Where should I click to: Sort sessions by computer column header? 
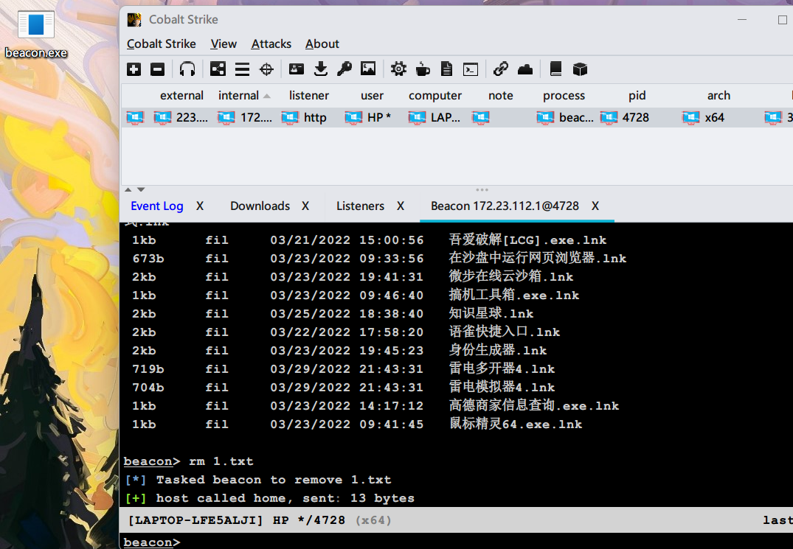(435, 96)
